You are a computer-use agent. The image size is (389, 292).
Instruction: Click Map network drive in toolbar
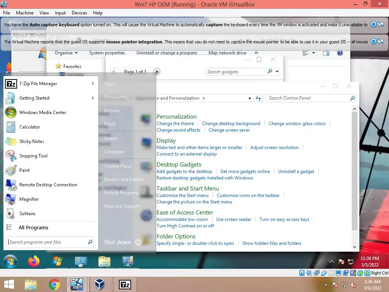pos(227,53)
